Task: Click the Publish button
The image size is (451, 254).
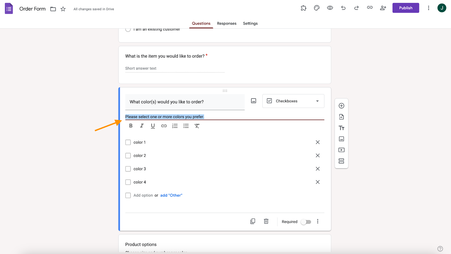Action: [x=406, y=8]
